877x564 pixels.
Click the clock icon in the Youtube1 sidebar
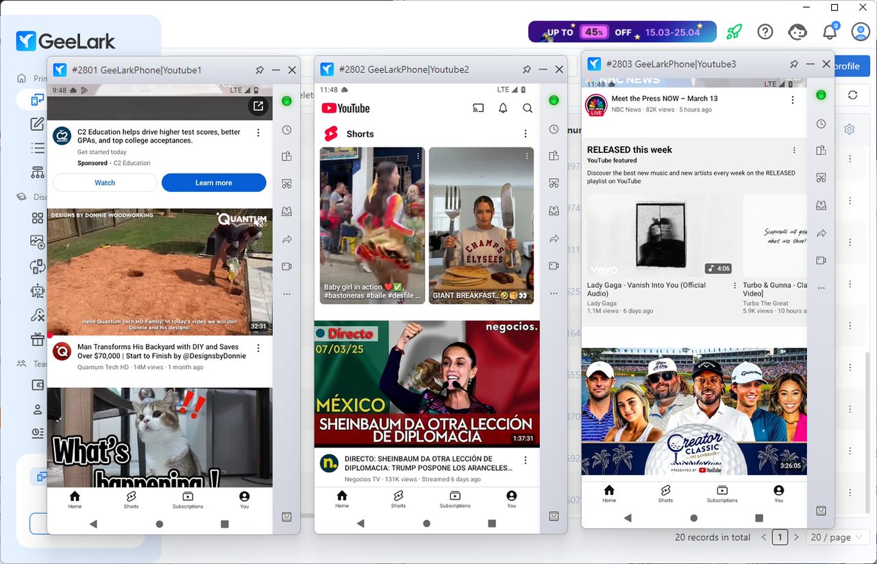[x=286, y=130]
